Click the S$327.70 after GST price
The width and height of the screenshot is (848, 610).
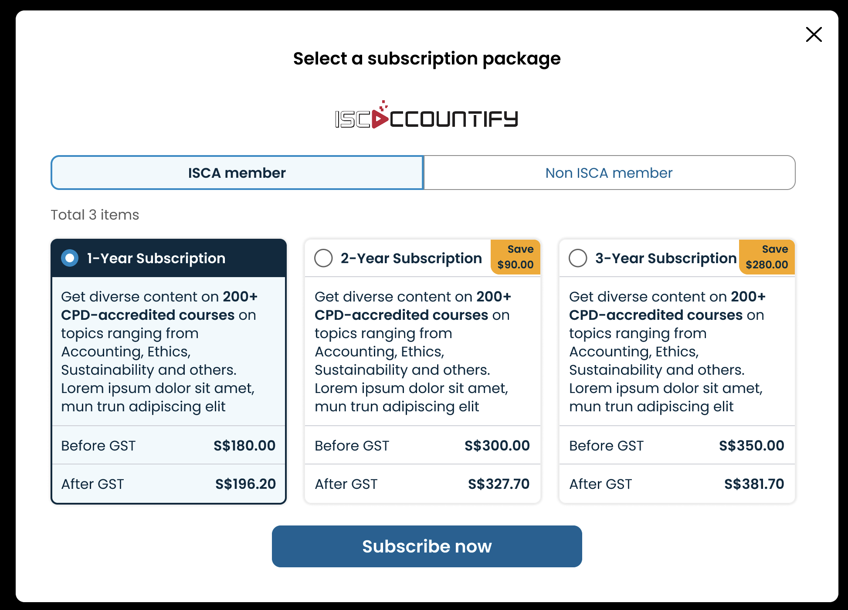499,484
